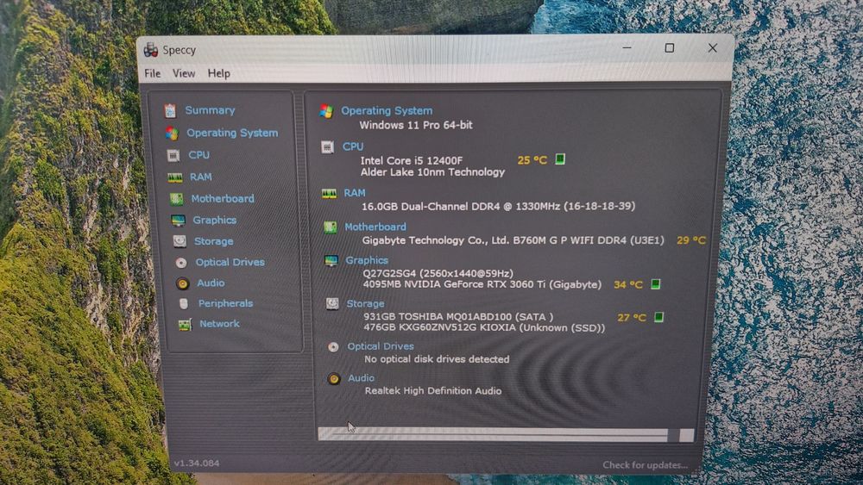Go to the CPU sidebar section

198,155
